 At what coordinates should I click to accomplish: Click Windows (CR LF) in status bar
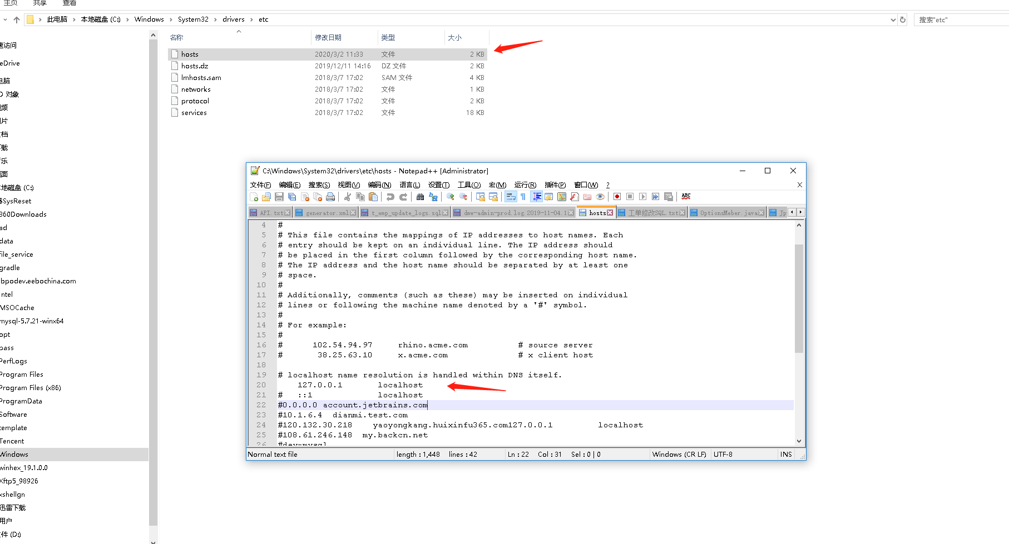click(679, 455)
